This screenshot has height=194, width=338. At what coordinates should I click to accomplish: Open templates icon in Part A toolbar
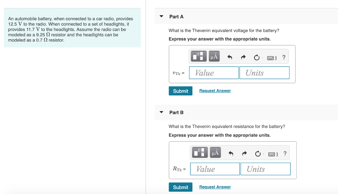198,56
